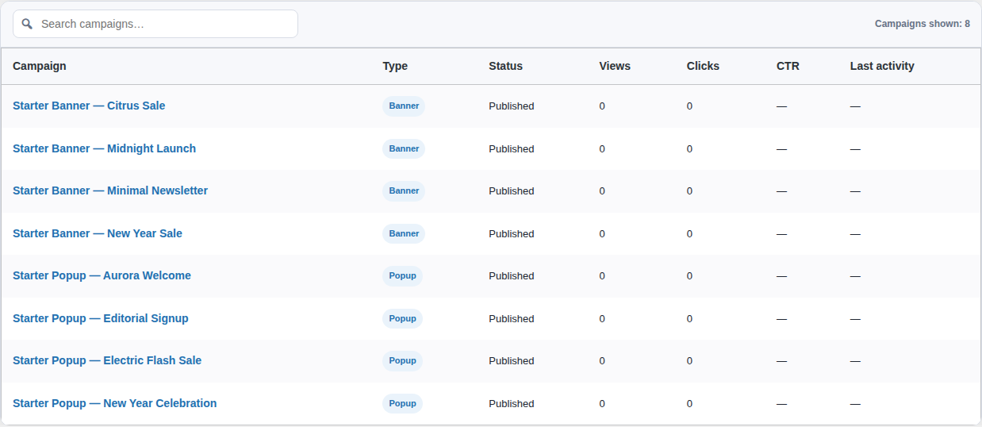
Task: Click the Popup badge in New Year Celebration row
Action: tap(403, 403)
